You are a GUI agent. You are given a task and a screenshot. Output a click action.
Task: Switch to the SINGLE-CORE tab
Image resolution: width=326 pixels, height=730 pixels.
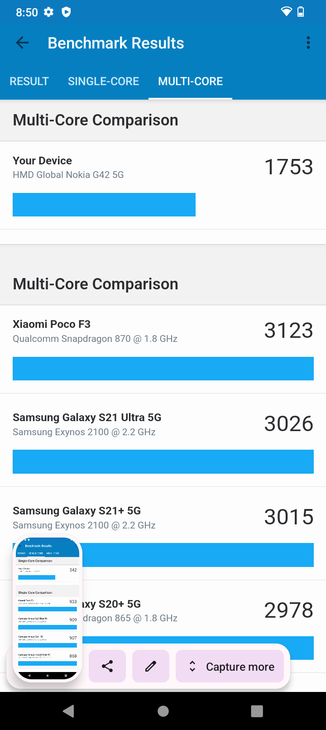tap(103, 81)
